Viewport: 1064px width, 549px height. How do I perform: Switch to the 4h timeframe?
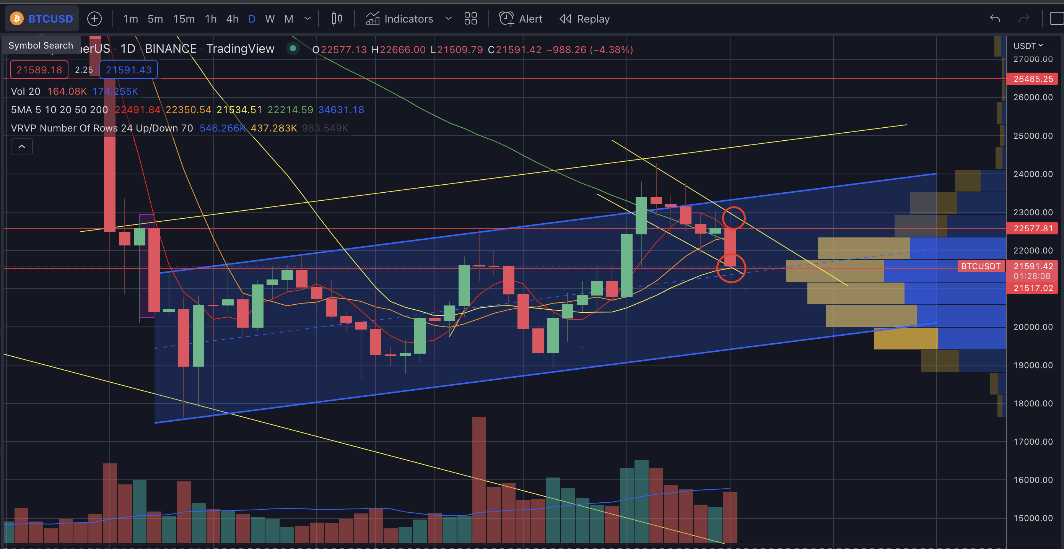tap(232, 19)
